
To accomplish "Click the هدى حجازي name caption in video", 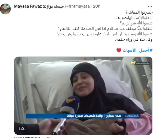I will (113, 116).
